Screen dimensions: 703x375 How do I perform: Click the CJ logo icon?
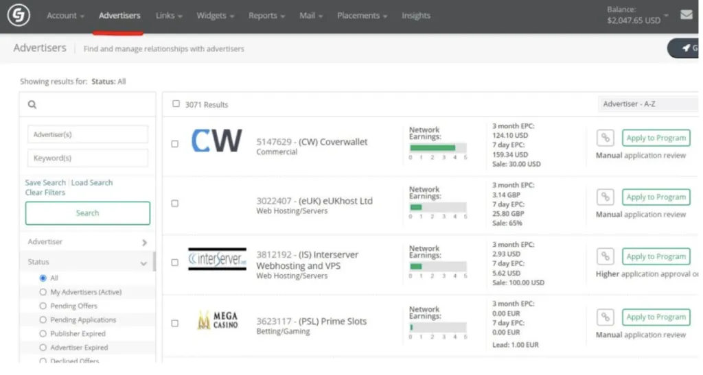(x=19, y=15)
